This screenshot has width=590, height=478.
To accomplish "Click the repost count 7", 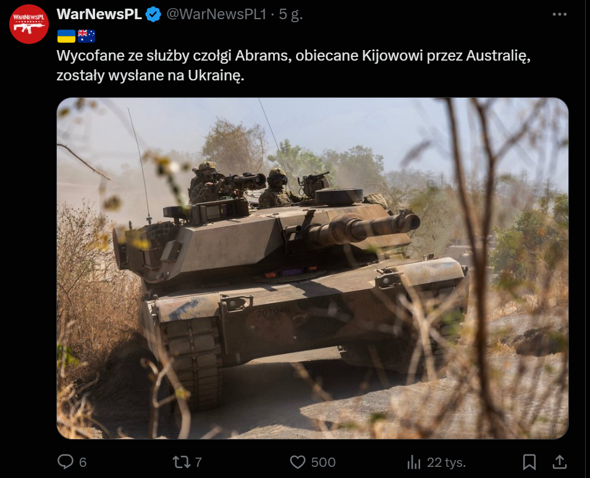I will [x=199, y=462].
